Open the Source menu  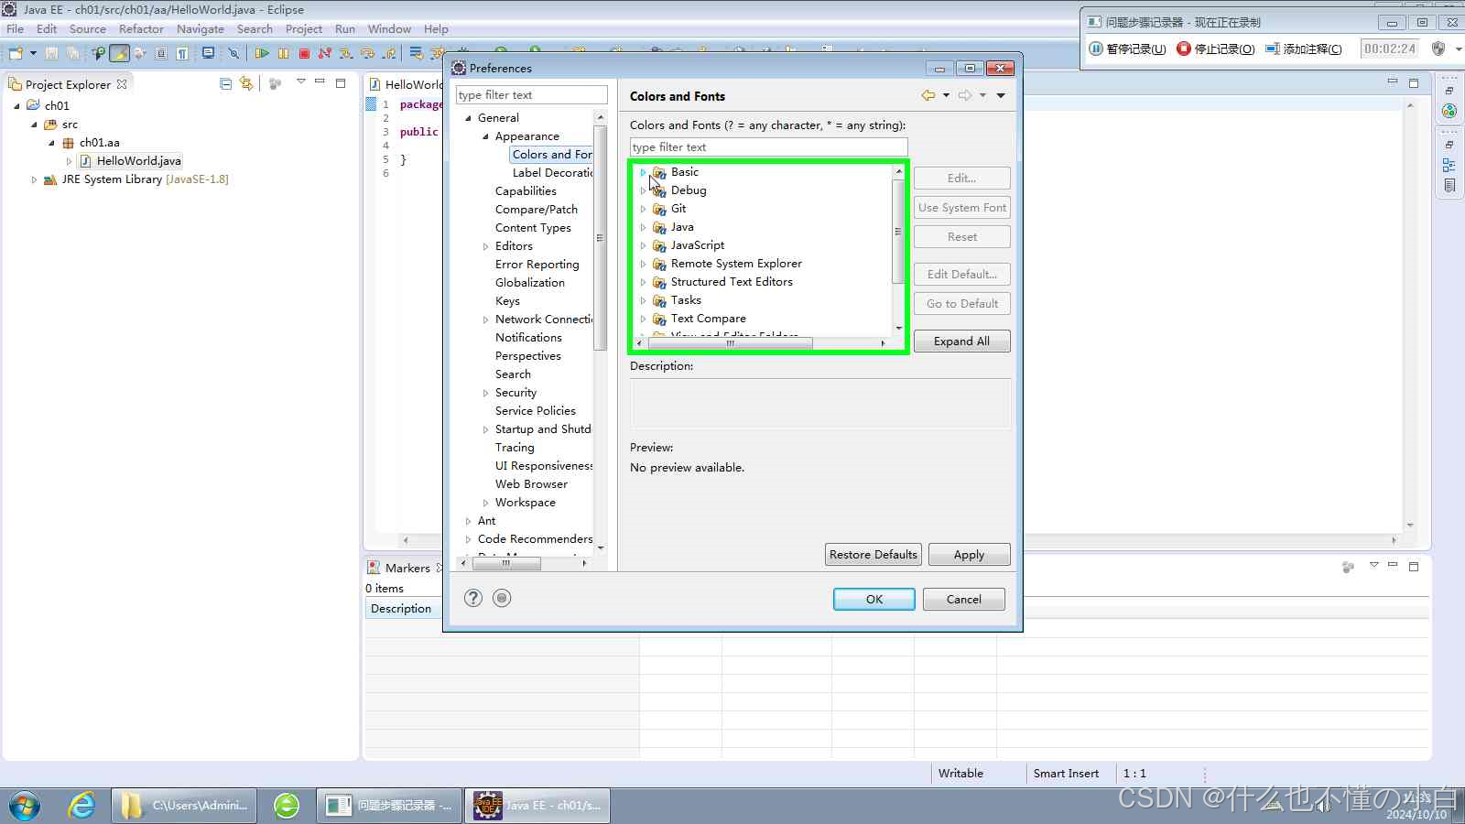(87, 28)
